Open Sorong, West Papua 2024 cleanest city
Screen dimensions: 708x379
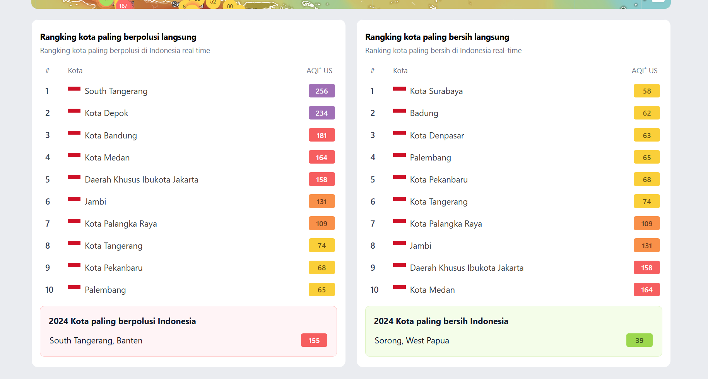pos(412,340)
